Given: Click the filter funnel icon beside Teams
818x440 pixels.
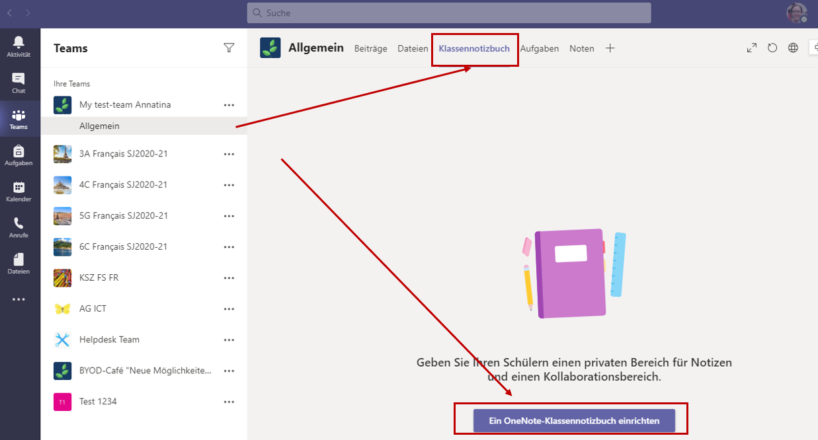Looking at the screenshot, I should (229, 48).
